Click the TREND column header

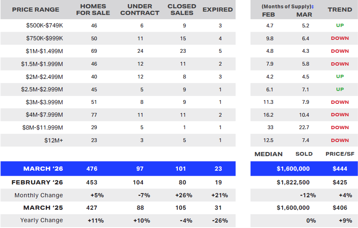[x=340, y=10]
